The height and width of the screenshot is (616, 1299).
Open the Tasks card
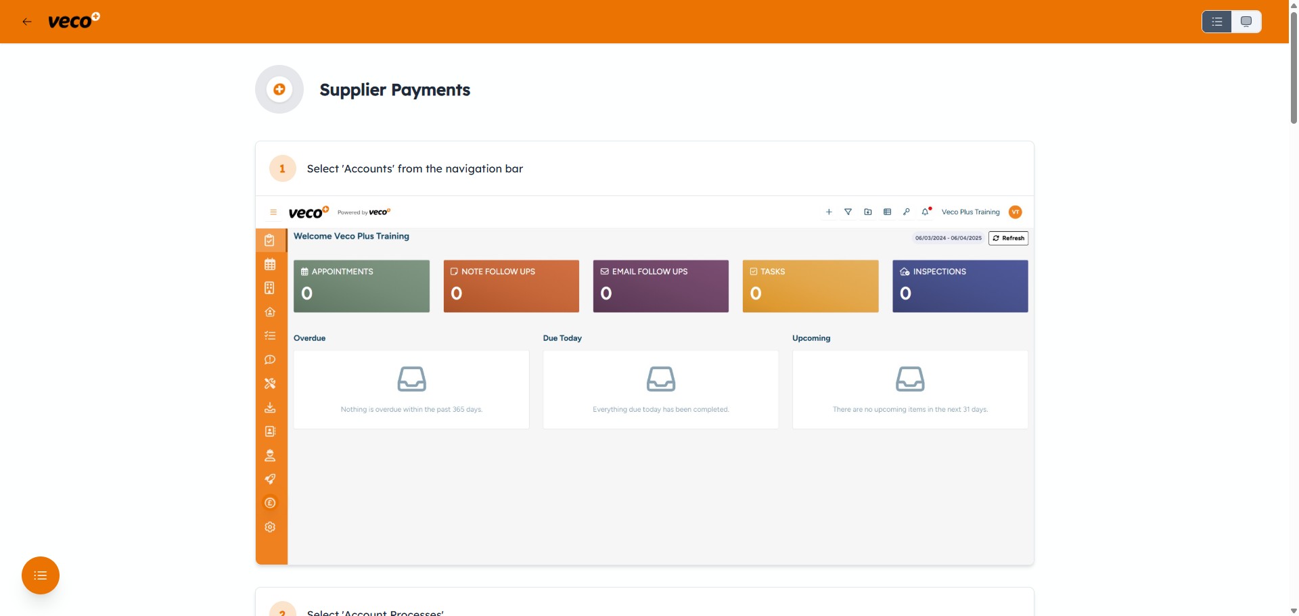(x=811, y=286)
